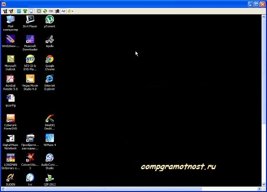Screen dimensions: 267x192
Task: Click the horizontal scrollbar left arrow
Action: click(x=3, y=189)
